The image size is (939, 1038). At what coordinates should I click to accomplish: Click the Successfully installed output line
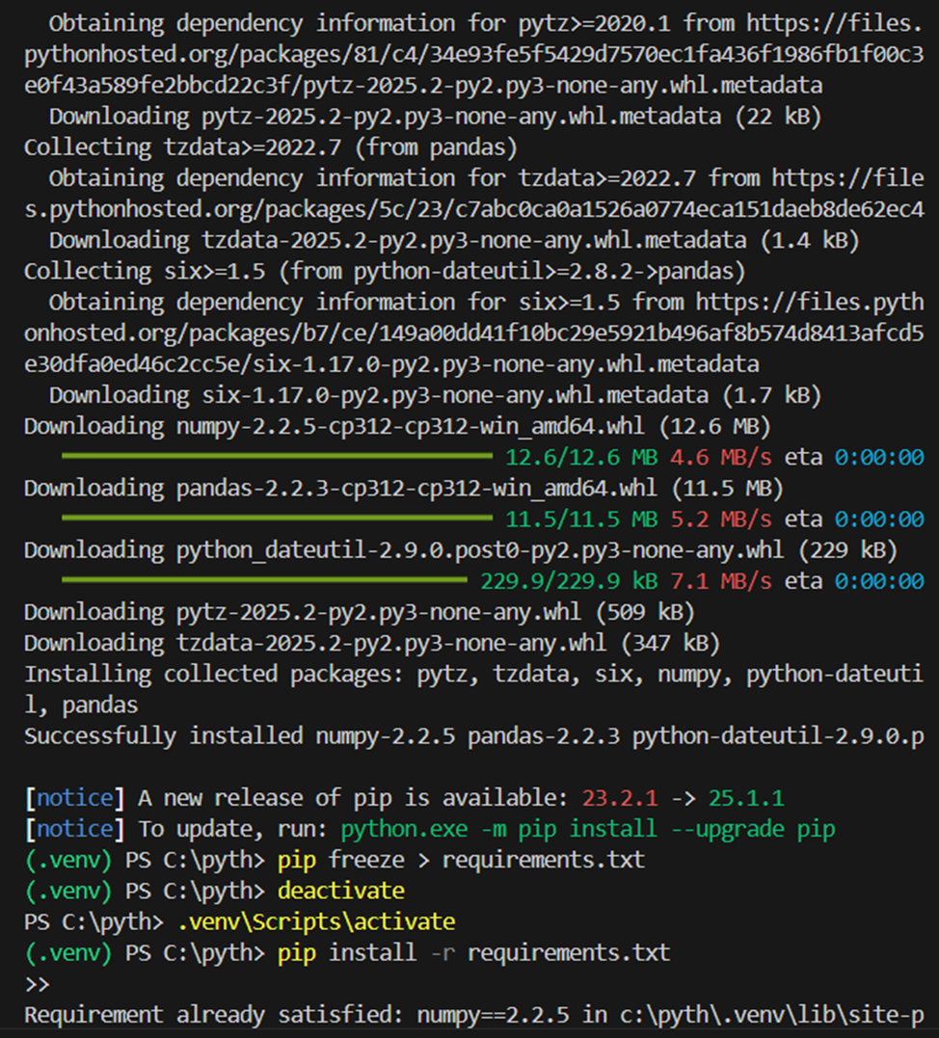pyautogui.click(x=472, y=736)
